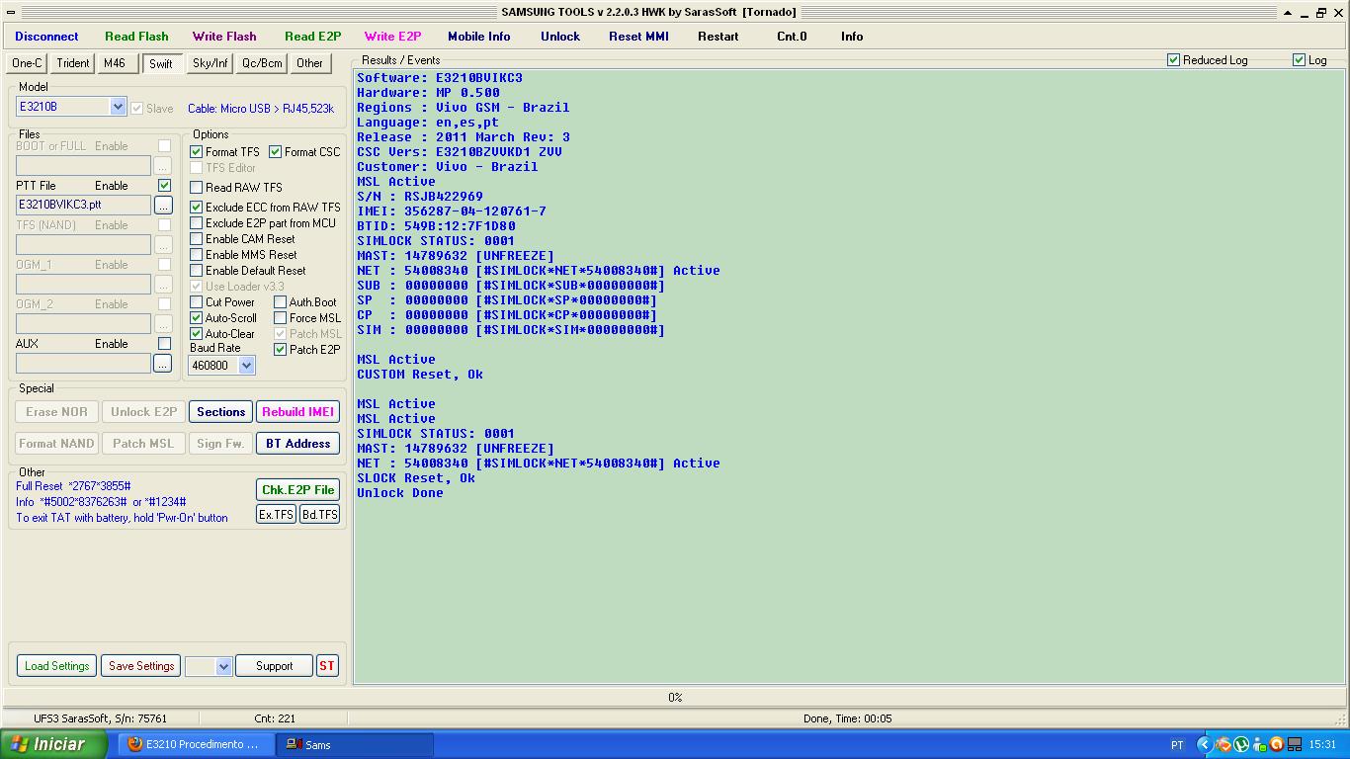Image resolution: width=1350 pixels, height=759 pixels.
Task: Toggle Format TFS checkbox
Action: tap(197, 152)
